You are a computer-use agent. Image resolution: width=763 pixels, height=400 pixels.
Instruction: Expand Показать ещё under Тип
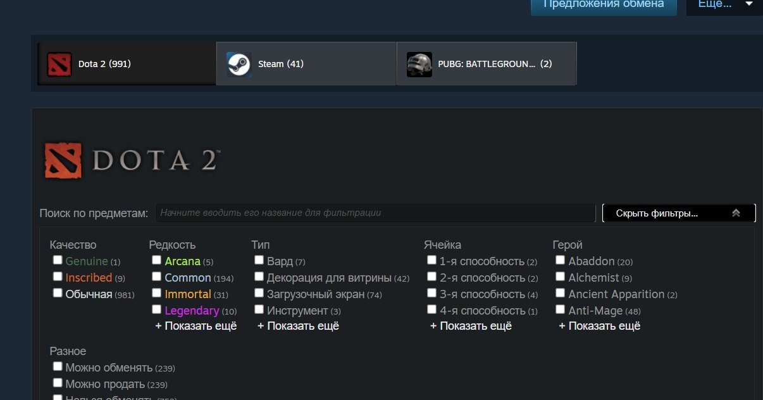[x=298, y=326]
